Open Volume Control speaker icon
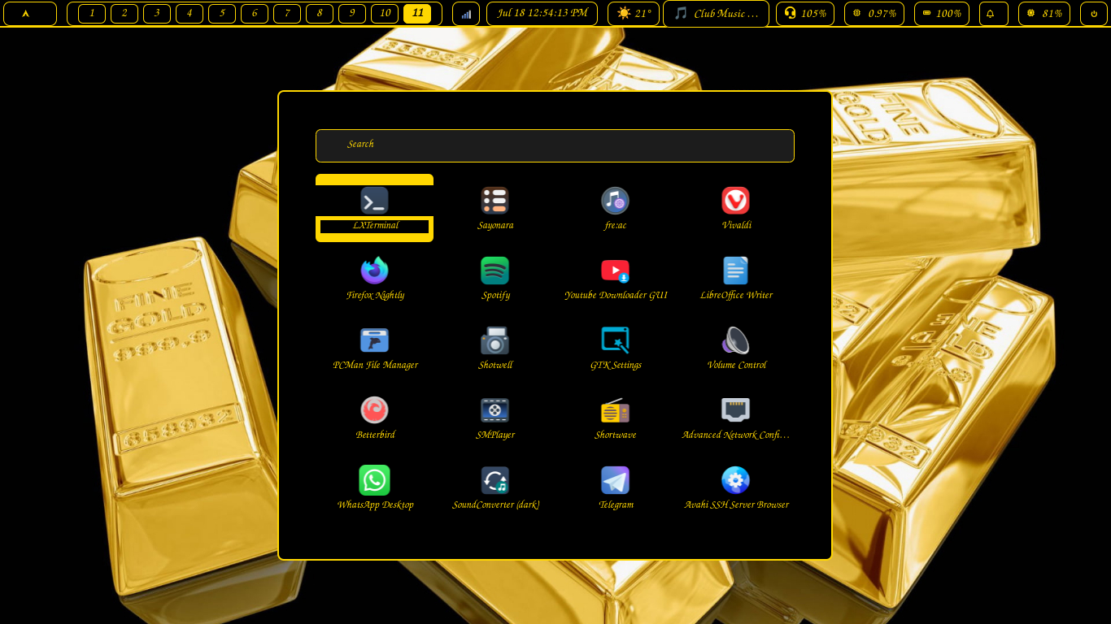This screenshot has width=1111, height=624. [x=735, y=340]
